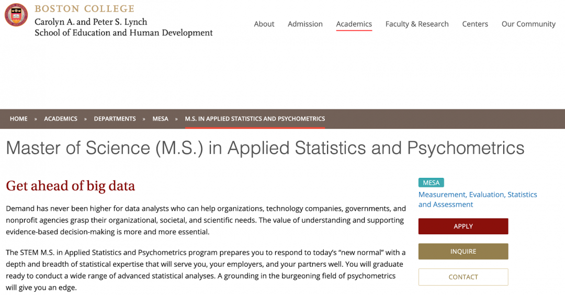This screenshot has width=565, height=295.
Task: Open Measurement, Evaluation, Statistics and Assessment link
Action: 477,199
